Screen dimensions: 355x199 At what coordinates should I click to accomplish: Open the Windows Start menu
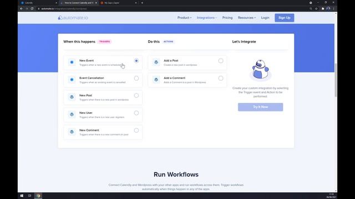pos(22,196)
